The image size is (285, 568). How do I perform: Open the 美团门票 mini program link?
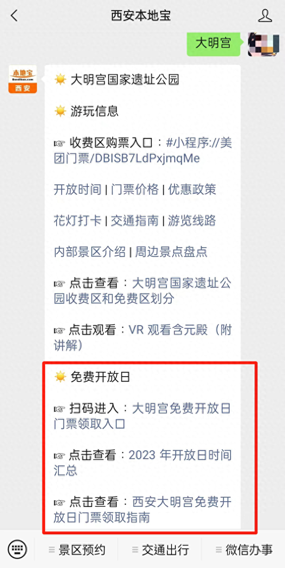coord(143,150)
